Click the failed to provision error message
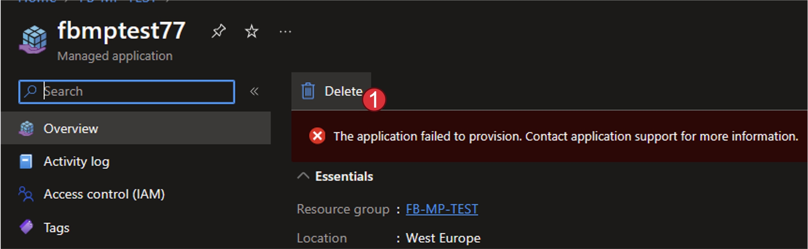This screenshot has height=249, width=808. (x=565, y=136)
